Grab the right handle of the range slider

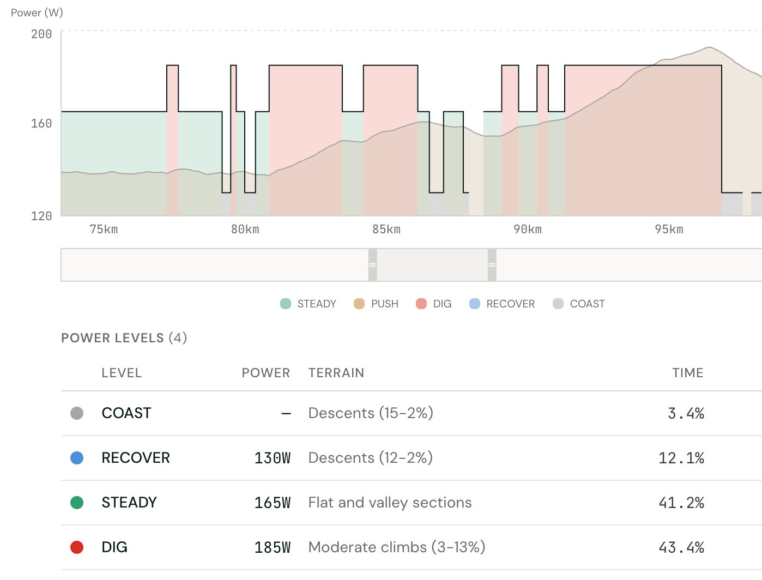point(492,265)
